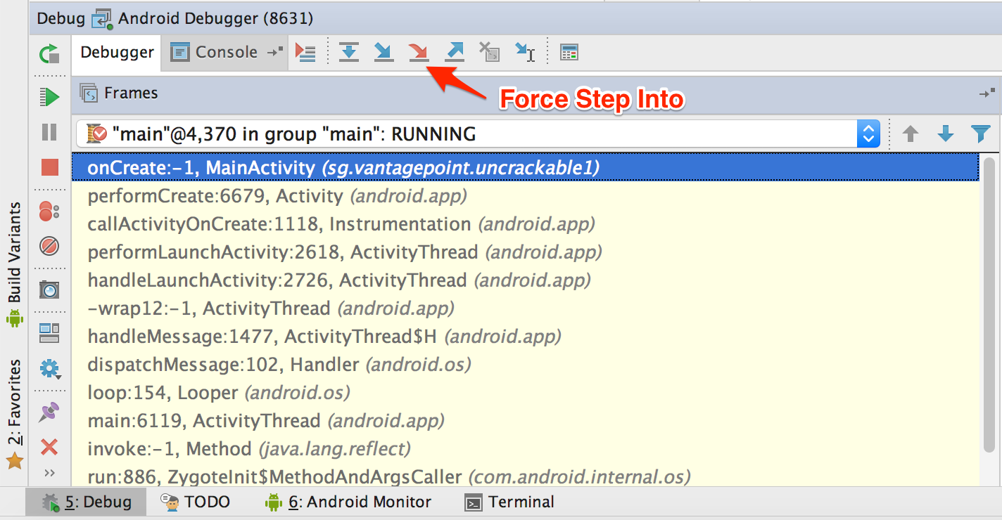This screenshot has height=520, width=1002.
Task: Click Show Execution Point icon
Action: 305,52
